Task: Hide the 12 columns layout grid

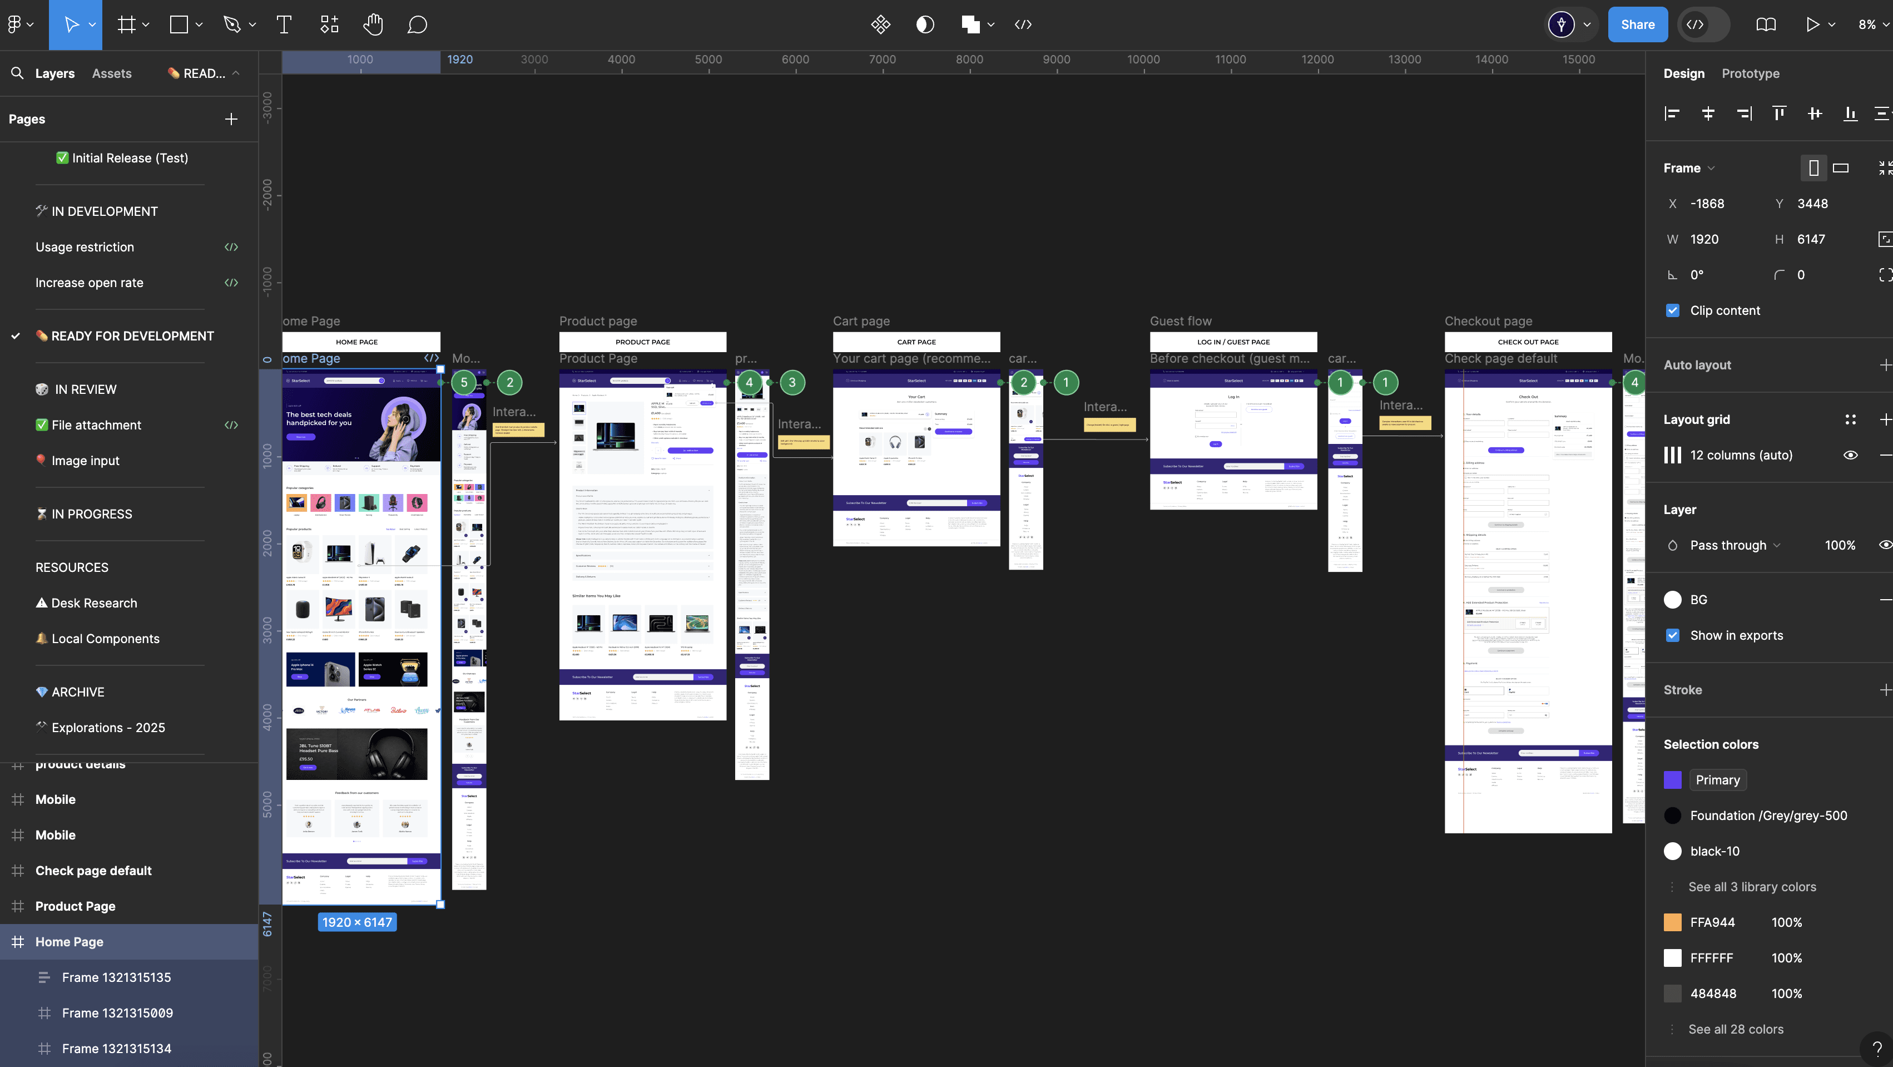Action: pos(1850,455)
